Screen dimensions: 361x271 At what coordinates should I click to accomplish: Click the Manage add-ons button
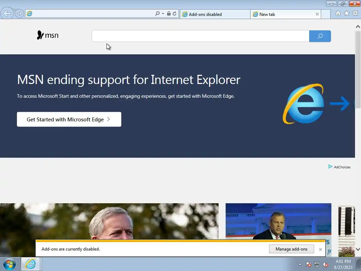292,249
